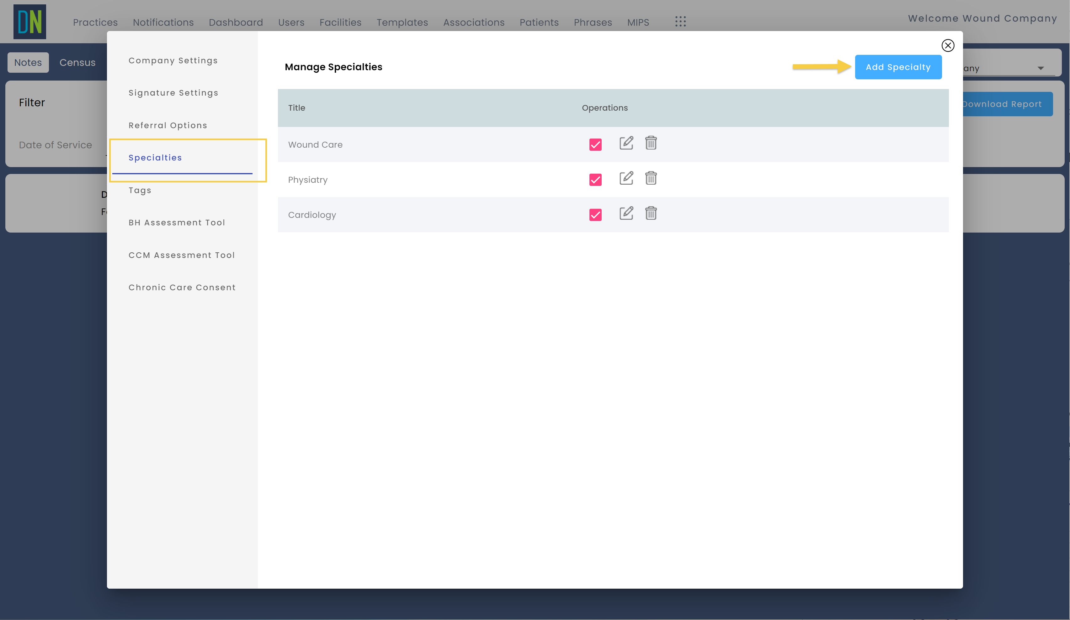Click the Download Report button
This screenshot has height=620, width=1070.
coord(1007,104)
